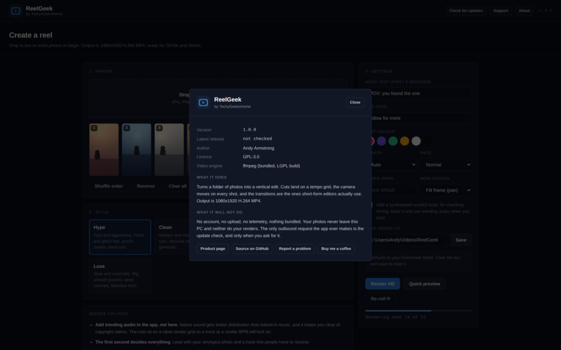Click the ReelGeek logo icon in the top header
Viewport: 561px width, 350px height.
coord(16,11)
